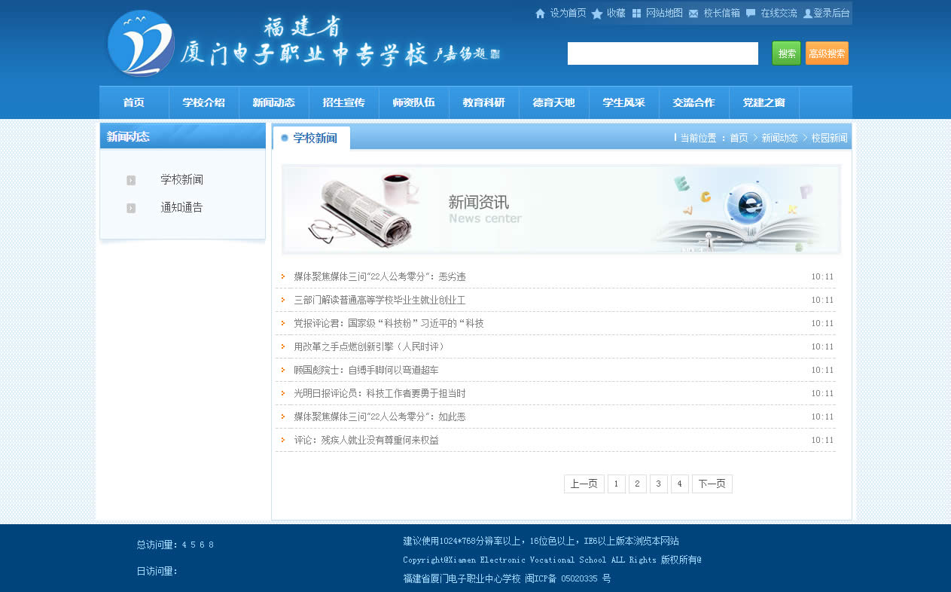Click the home icon beside 设为首页
951x592 pixels.
tap(540, 14)
